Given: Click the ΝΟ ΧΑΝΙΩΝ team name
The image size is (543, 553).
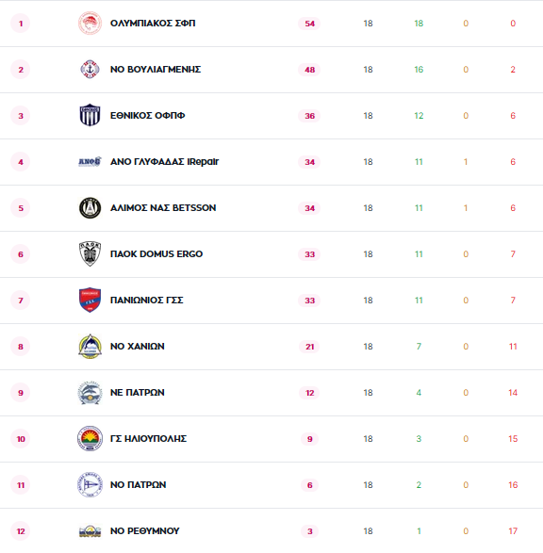Looking at the screenshot, I should click(138, 347).
